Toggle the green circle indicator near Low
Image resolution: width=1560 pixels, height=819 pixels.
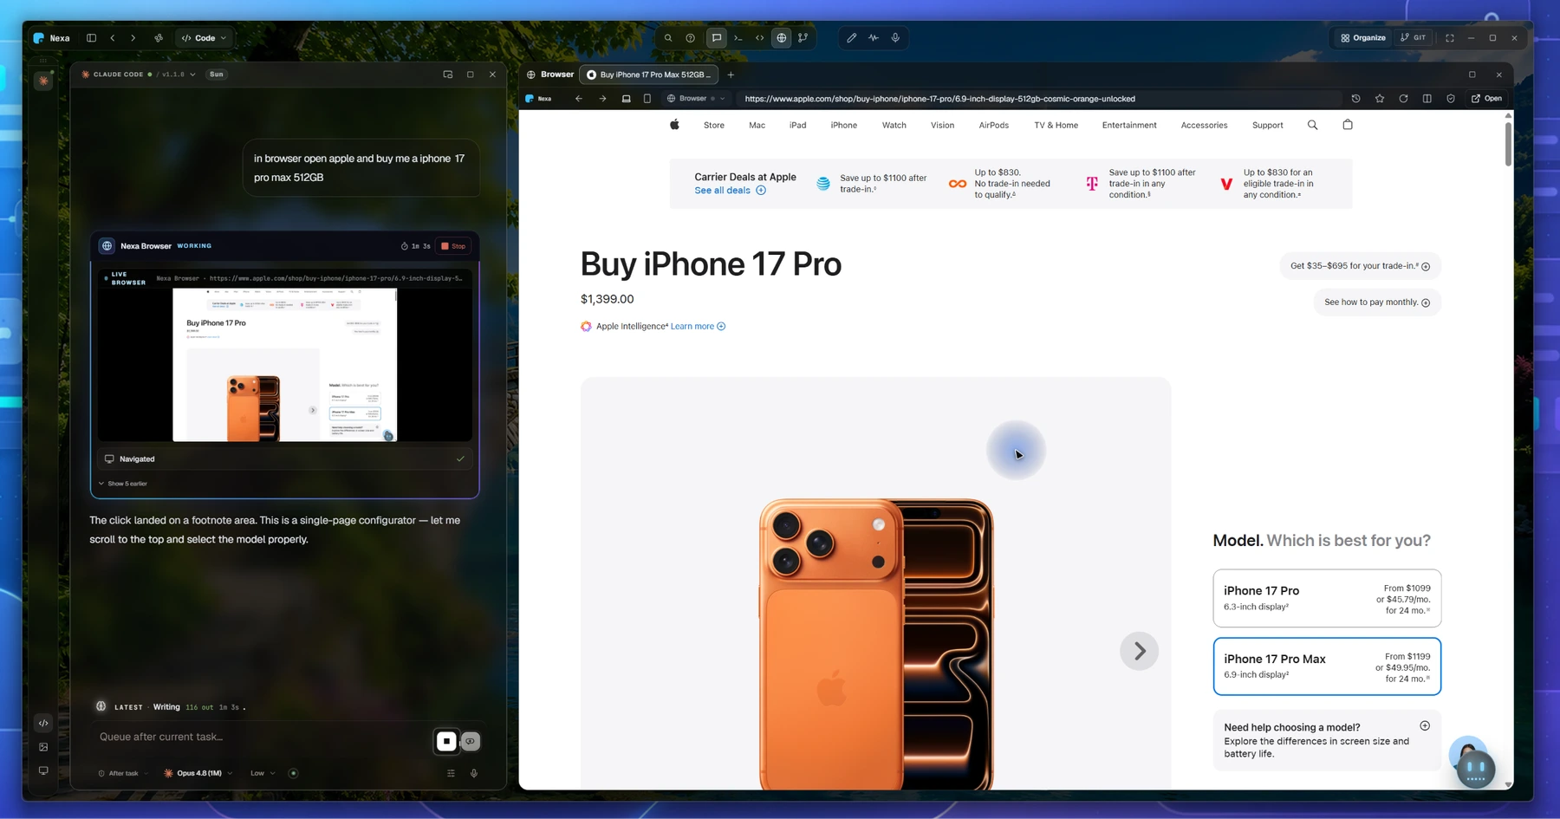(x=293, y=773)
